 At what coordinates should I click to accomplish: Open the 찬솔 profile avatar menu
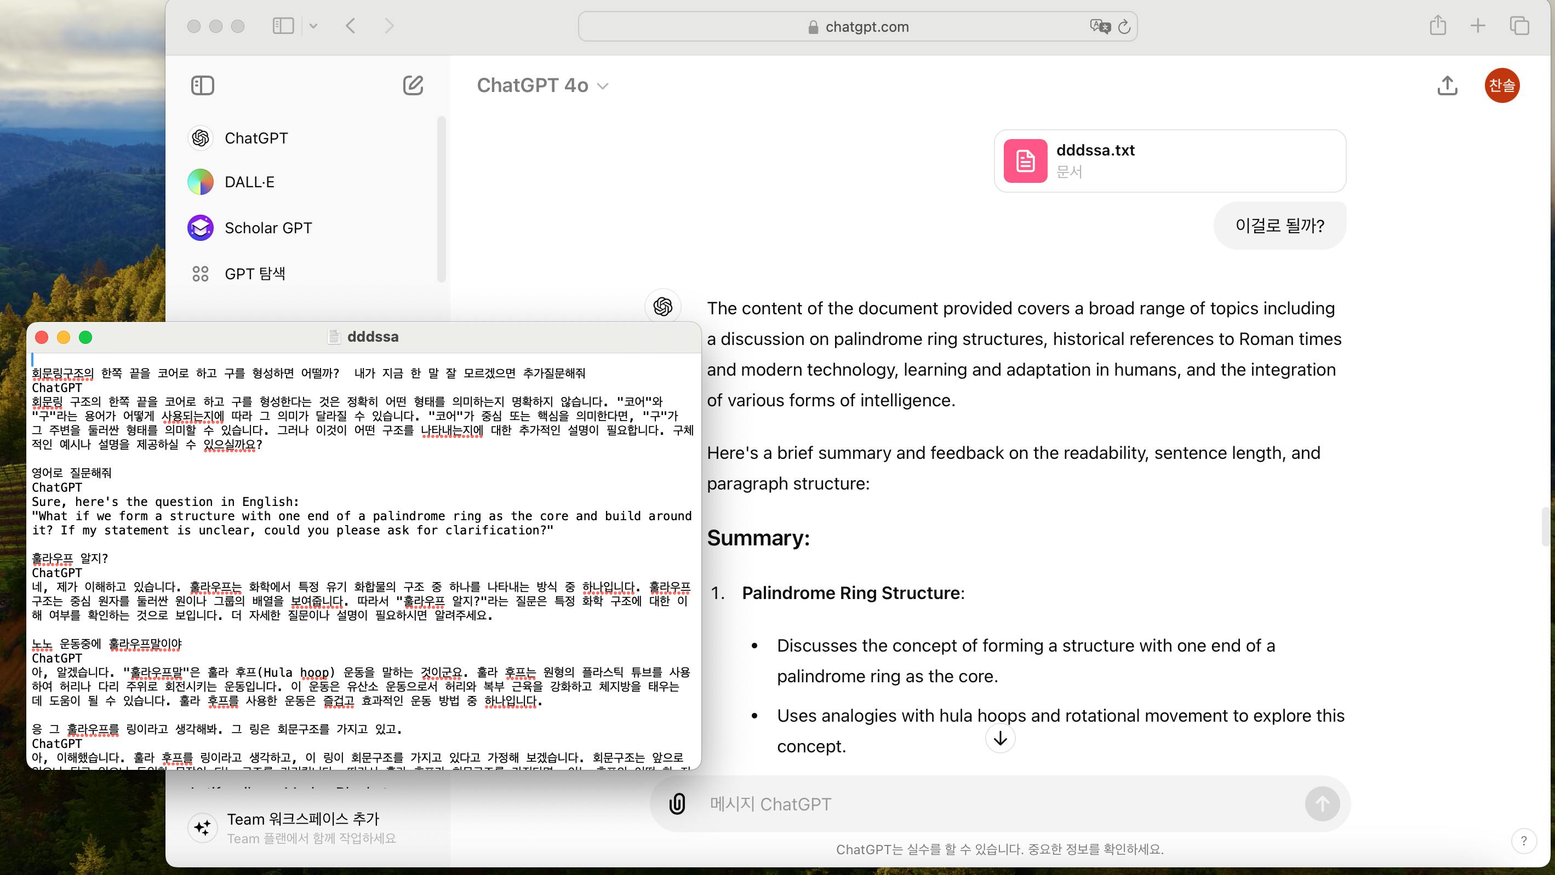tap(1501, 85)
